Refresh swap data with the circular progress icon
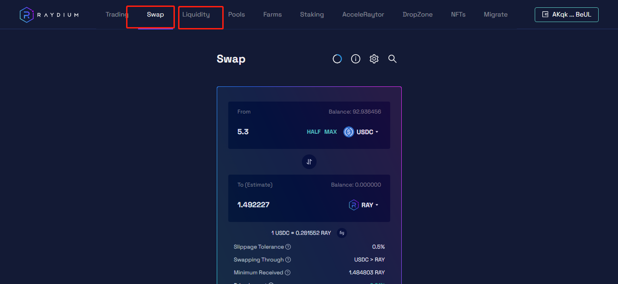 [x=337, y=59]
